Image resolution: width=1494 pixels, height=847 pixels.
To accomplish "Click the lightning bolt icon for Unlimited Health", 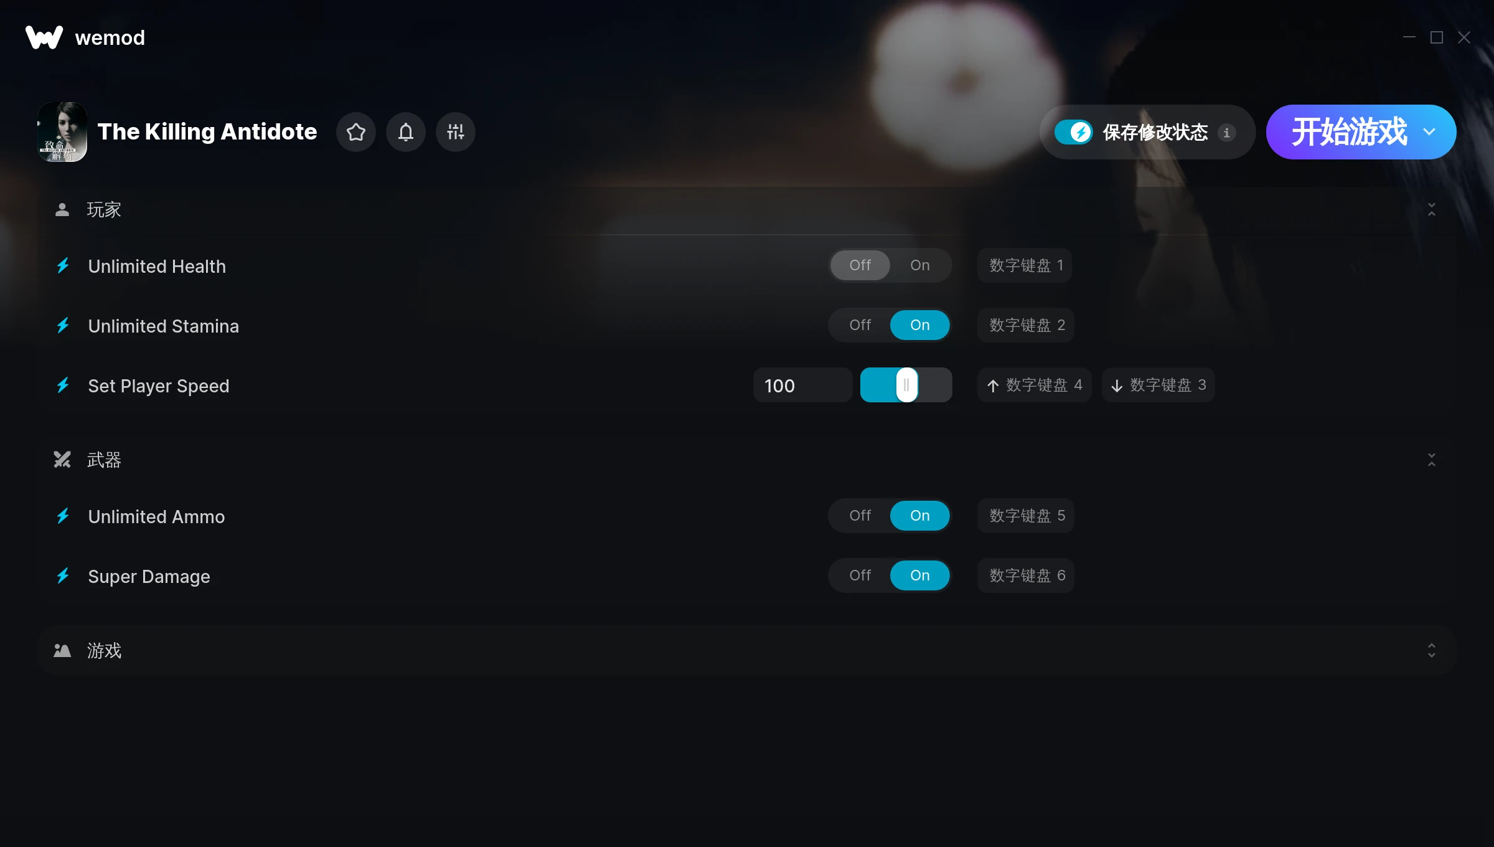I will [63, 266].
